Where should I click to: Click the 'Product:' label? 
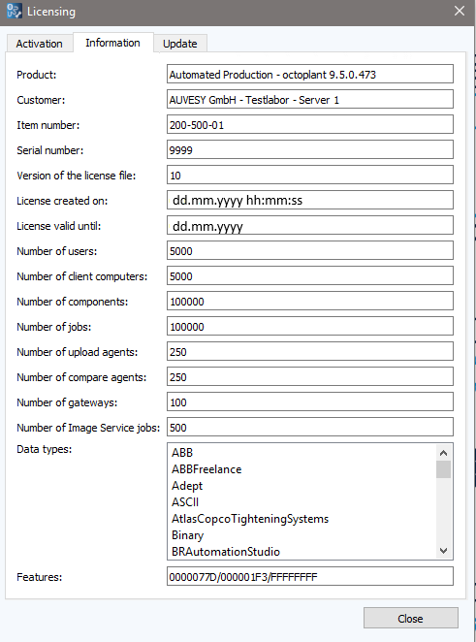(37, 75)
